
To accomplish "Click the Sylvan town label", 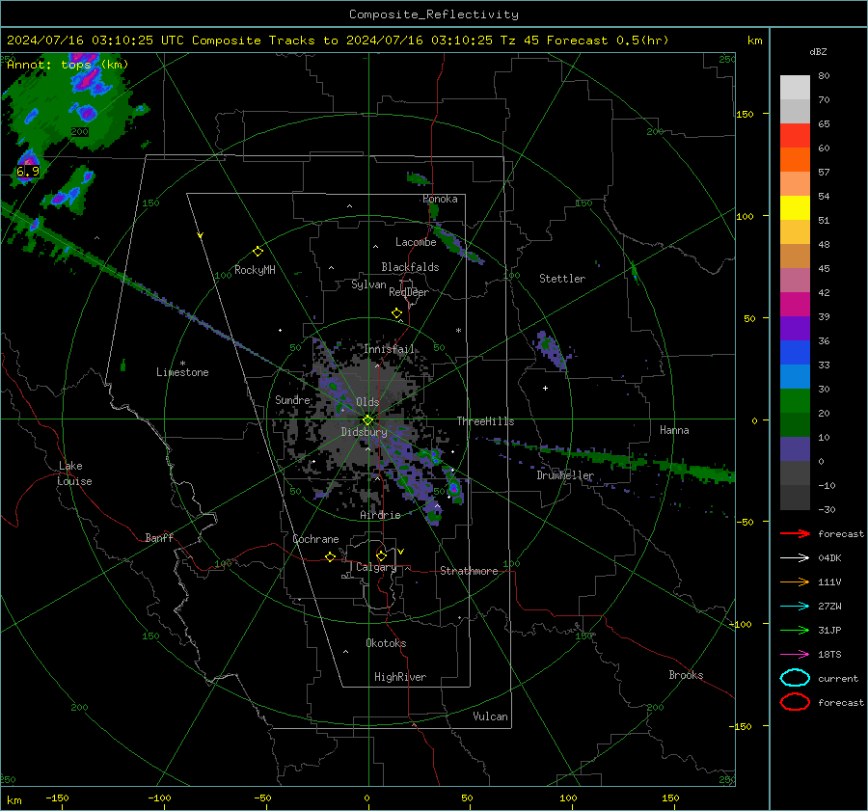I will 368,284.
